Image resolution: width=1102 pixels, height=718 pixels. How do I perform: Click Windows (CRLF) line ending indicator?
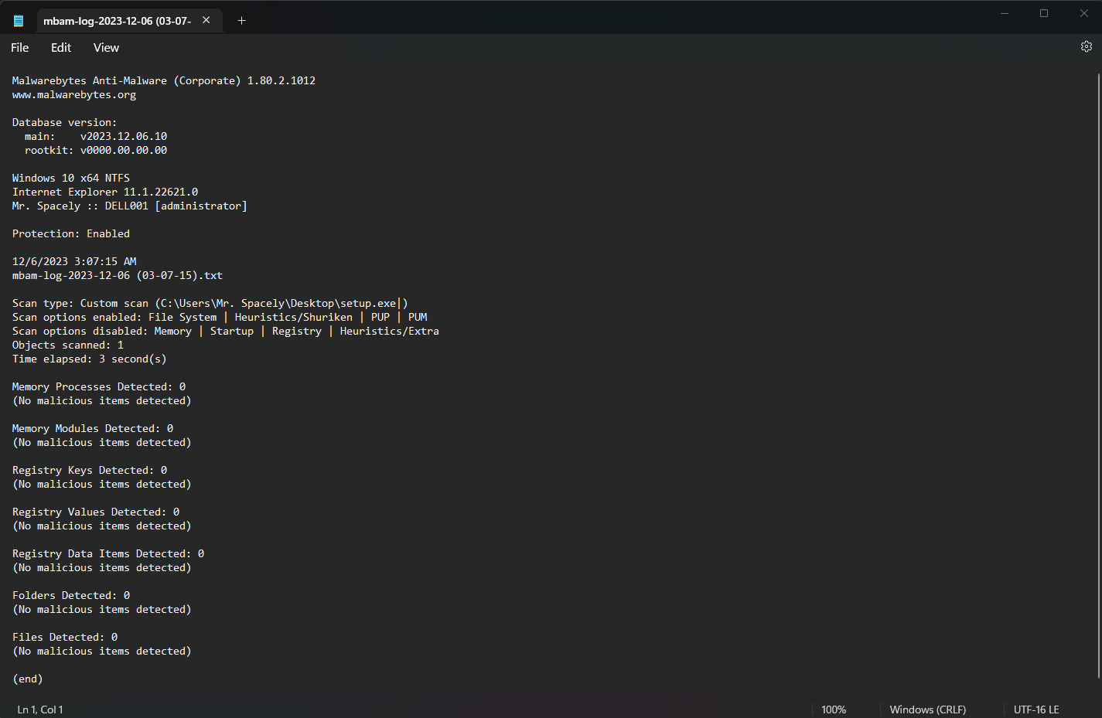(x=927, y=709)
